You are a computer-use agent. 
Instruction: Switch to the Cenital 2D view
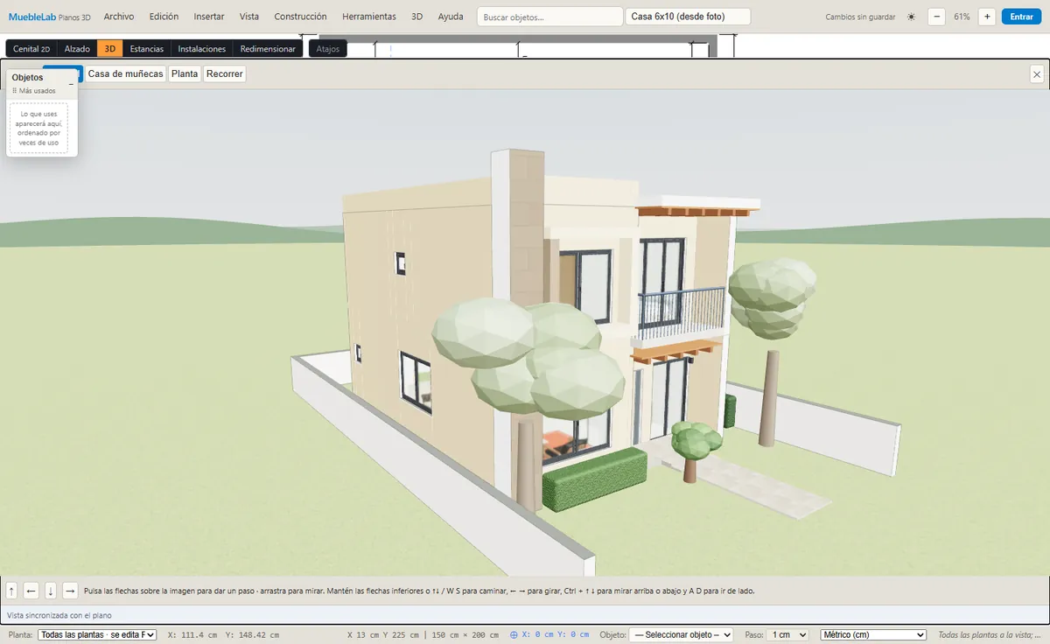coord(31,49)
